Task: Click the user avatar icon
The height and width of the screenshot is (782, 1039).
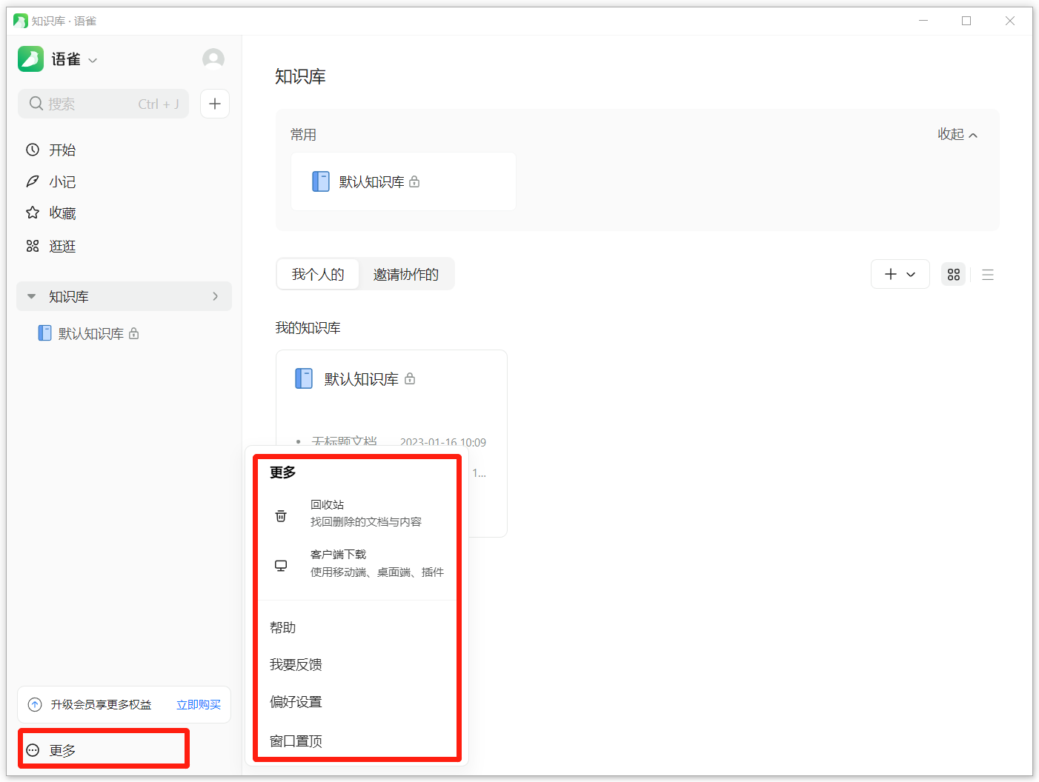Action: coord(213,59)
